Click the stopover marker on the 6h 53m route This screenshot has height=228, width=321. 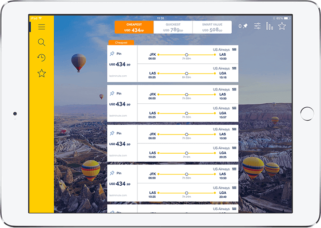[186, 73]
